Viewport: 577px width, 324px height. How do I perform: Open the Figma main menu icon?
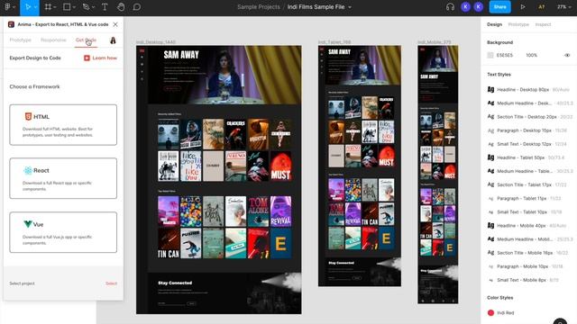pos(7,7)
